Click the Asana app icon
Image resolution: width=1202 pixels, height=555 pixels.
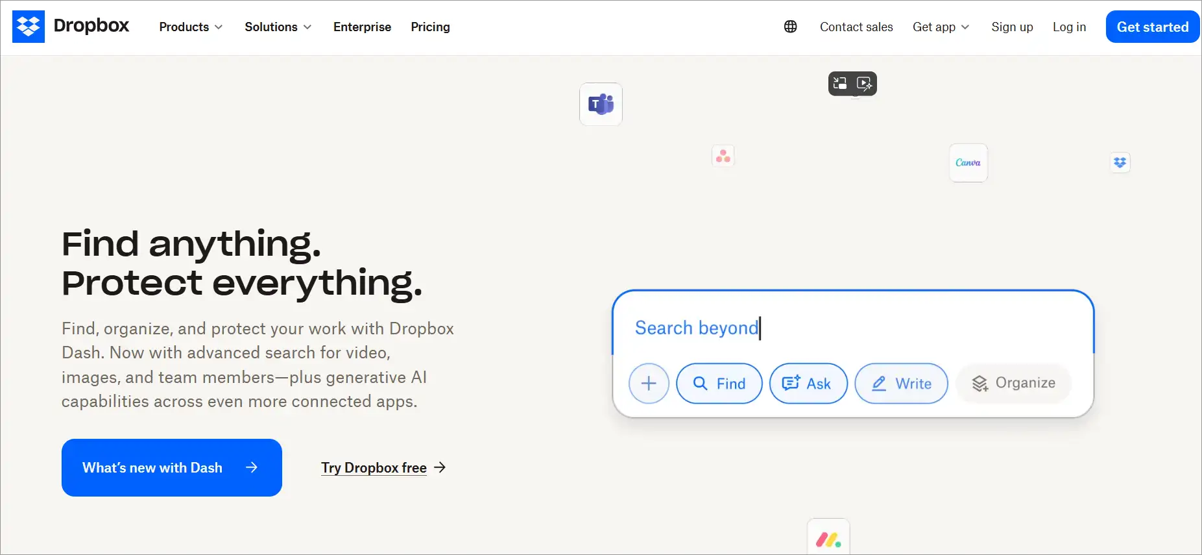click(723, 156)
